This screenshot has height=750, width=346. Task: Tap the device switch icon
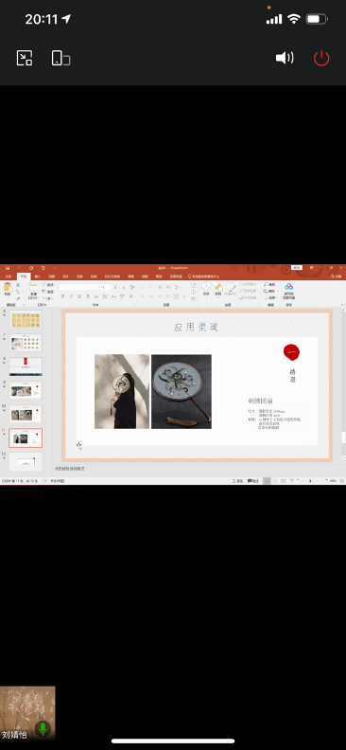pyautogui.click(x=61, y=59)
